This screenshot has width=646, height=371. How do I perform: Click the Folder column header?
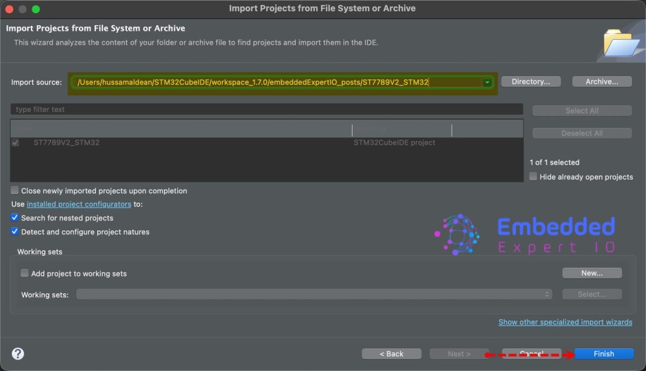[x=180, y=129]
